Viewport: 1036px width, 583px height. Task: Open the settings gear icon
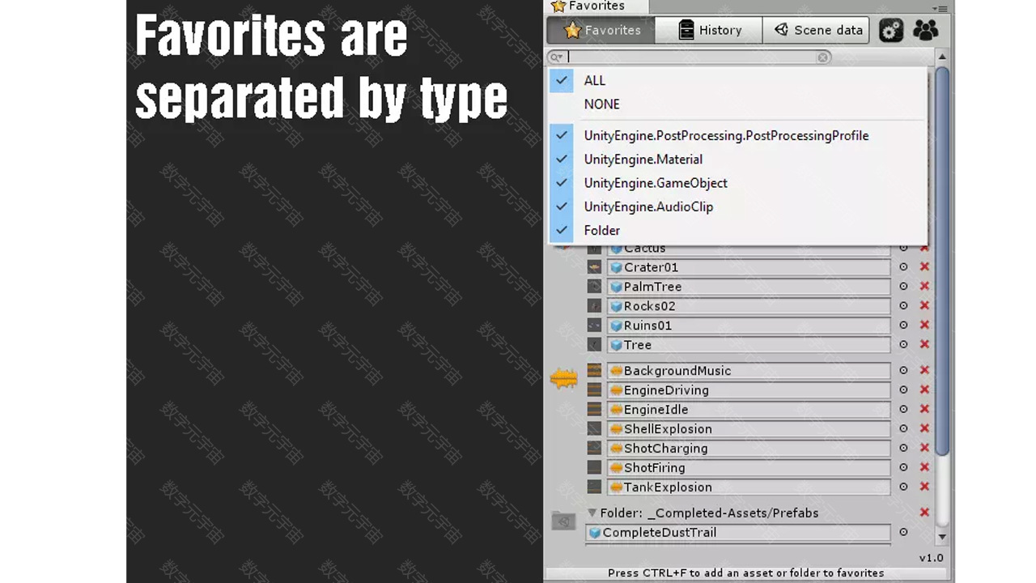[891, 30]
